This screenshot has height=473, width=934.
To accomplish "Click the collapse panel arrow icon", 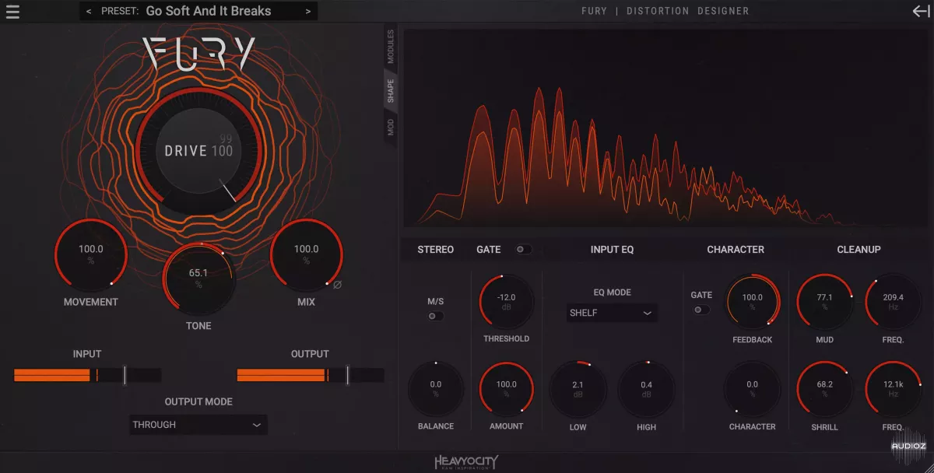I will pos(921,11).
